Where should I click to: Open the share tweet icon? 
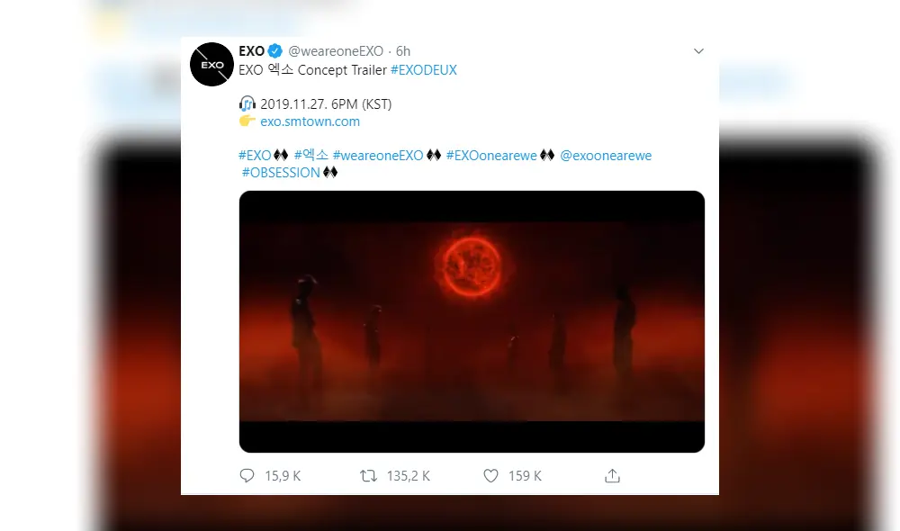(612, 475)
